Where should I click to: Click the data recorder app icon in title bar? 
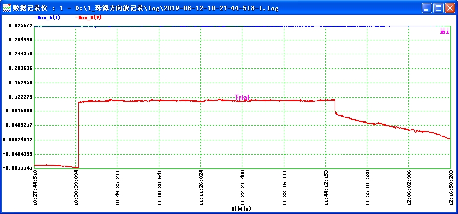coord(6,8)
